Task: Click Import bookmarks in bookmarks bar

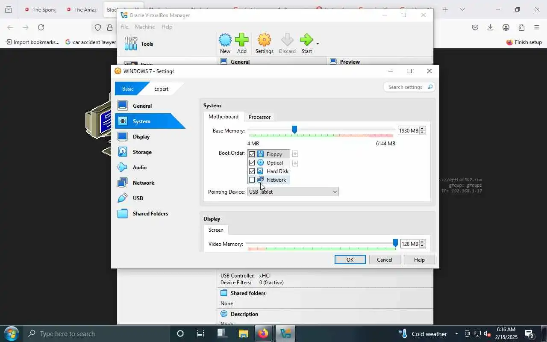Action: tap(32, 42)
